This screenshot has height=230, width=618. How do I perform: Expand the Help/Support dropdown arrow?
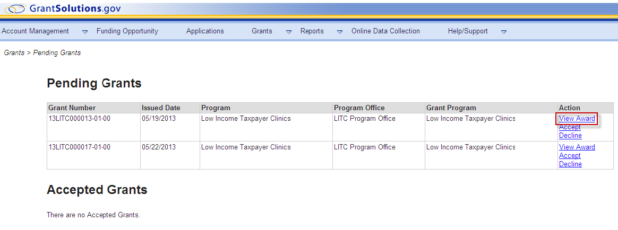click(x=504, y=32)
